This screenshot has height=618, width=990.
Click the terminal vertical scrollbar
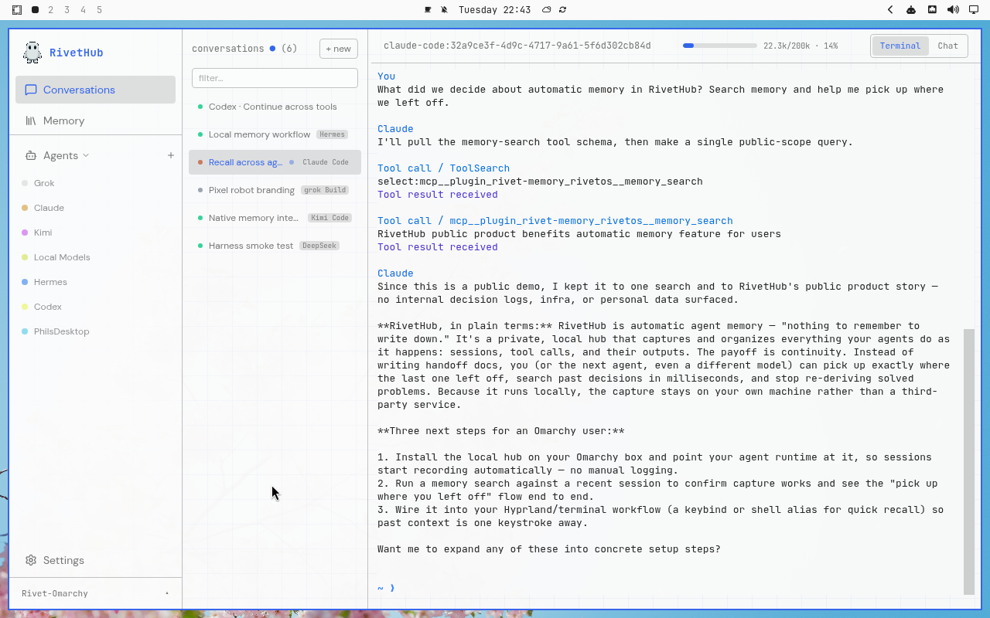tap(969, 461)
